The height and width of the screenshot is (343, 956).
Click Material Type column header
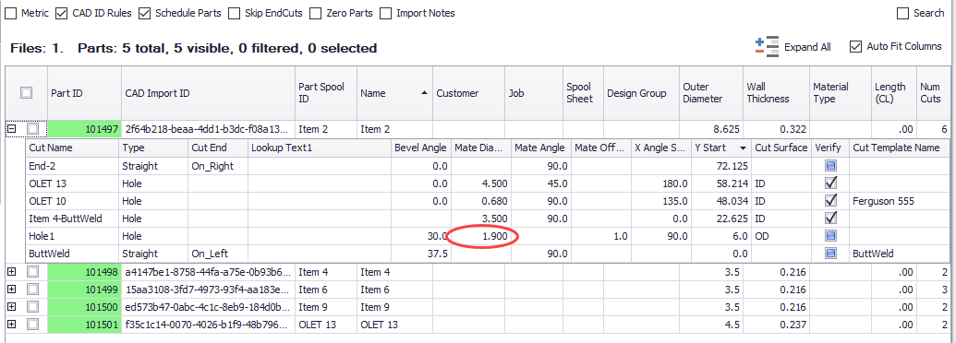click(841, 93)
